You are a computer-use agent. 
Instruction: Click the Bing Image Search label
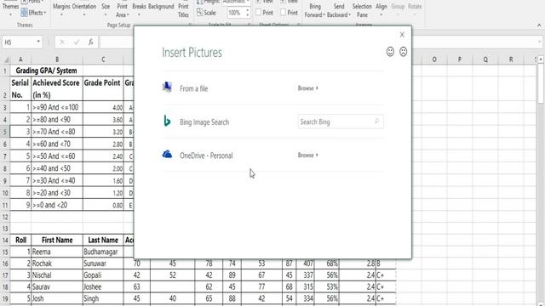click(204, 122)
